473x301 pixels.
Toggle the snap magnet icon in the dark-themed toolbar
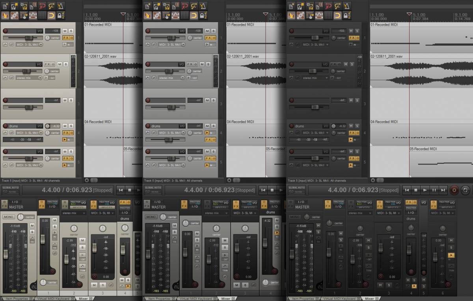tap(337, 15)
